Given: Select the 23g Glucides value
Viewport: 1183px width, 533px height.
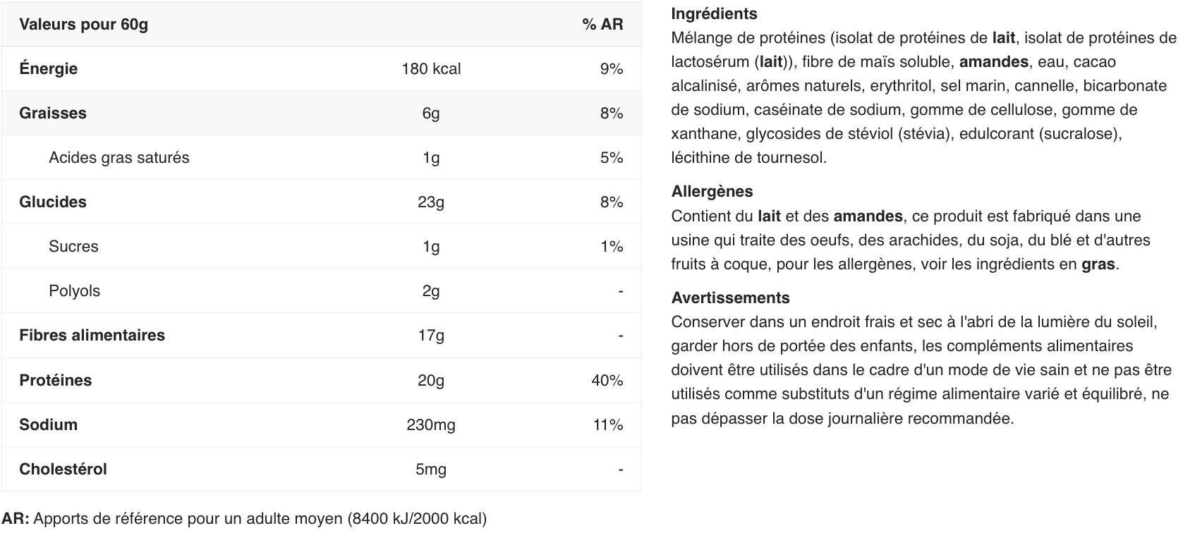Looking at the screenshot, I should coord(431,202).
